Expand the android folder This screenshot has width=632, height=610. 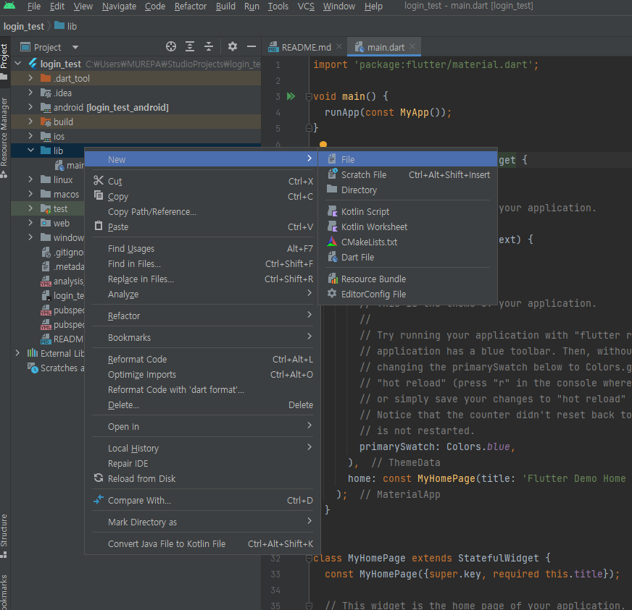click(x=30, y=107)
